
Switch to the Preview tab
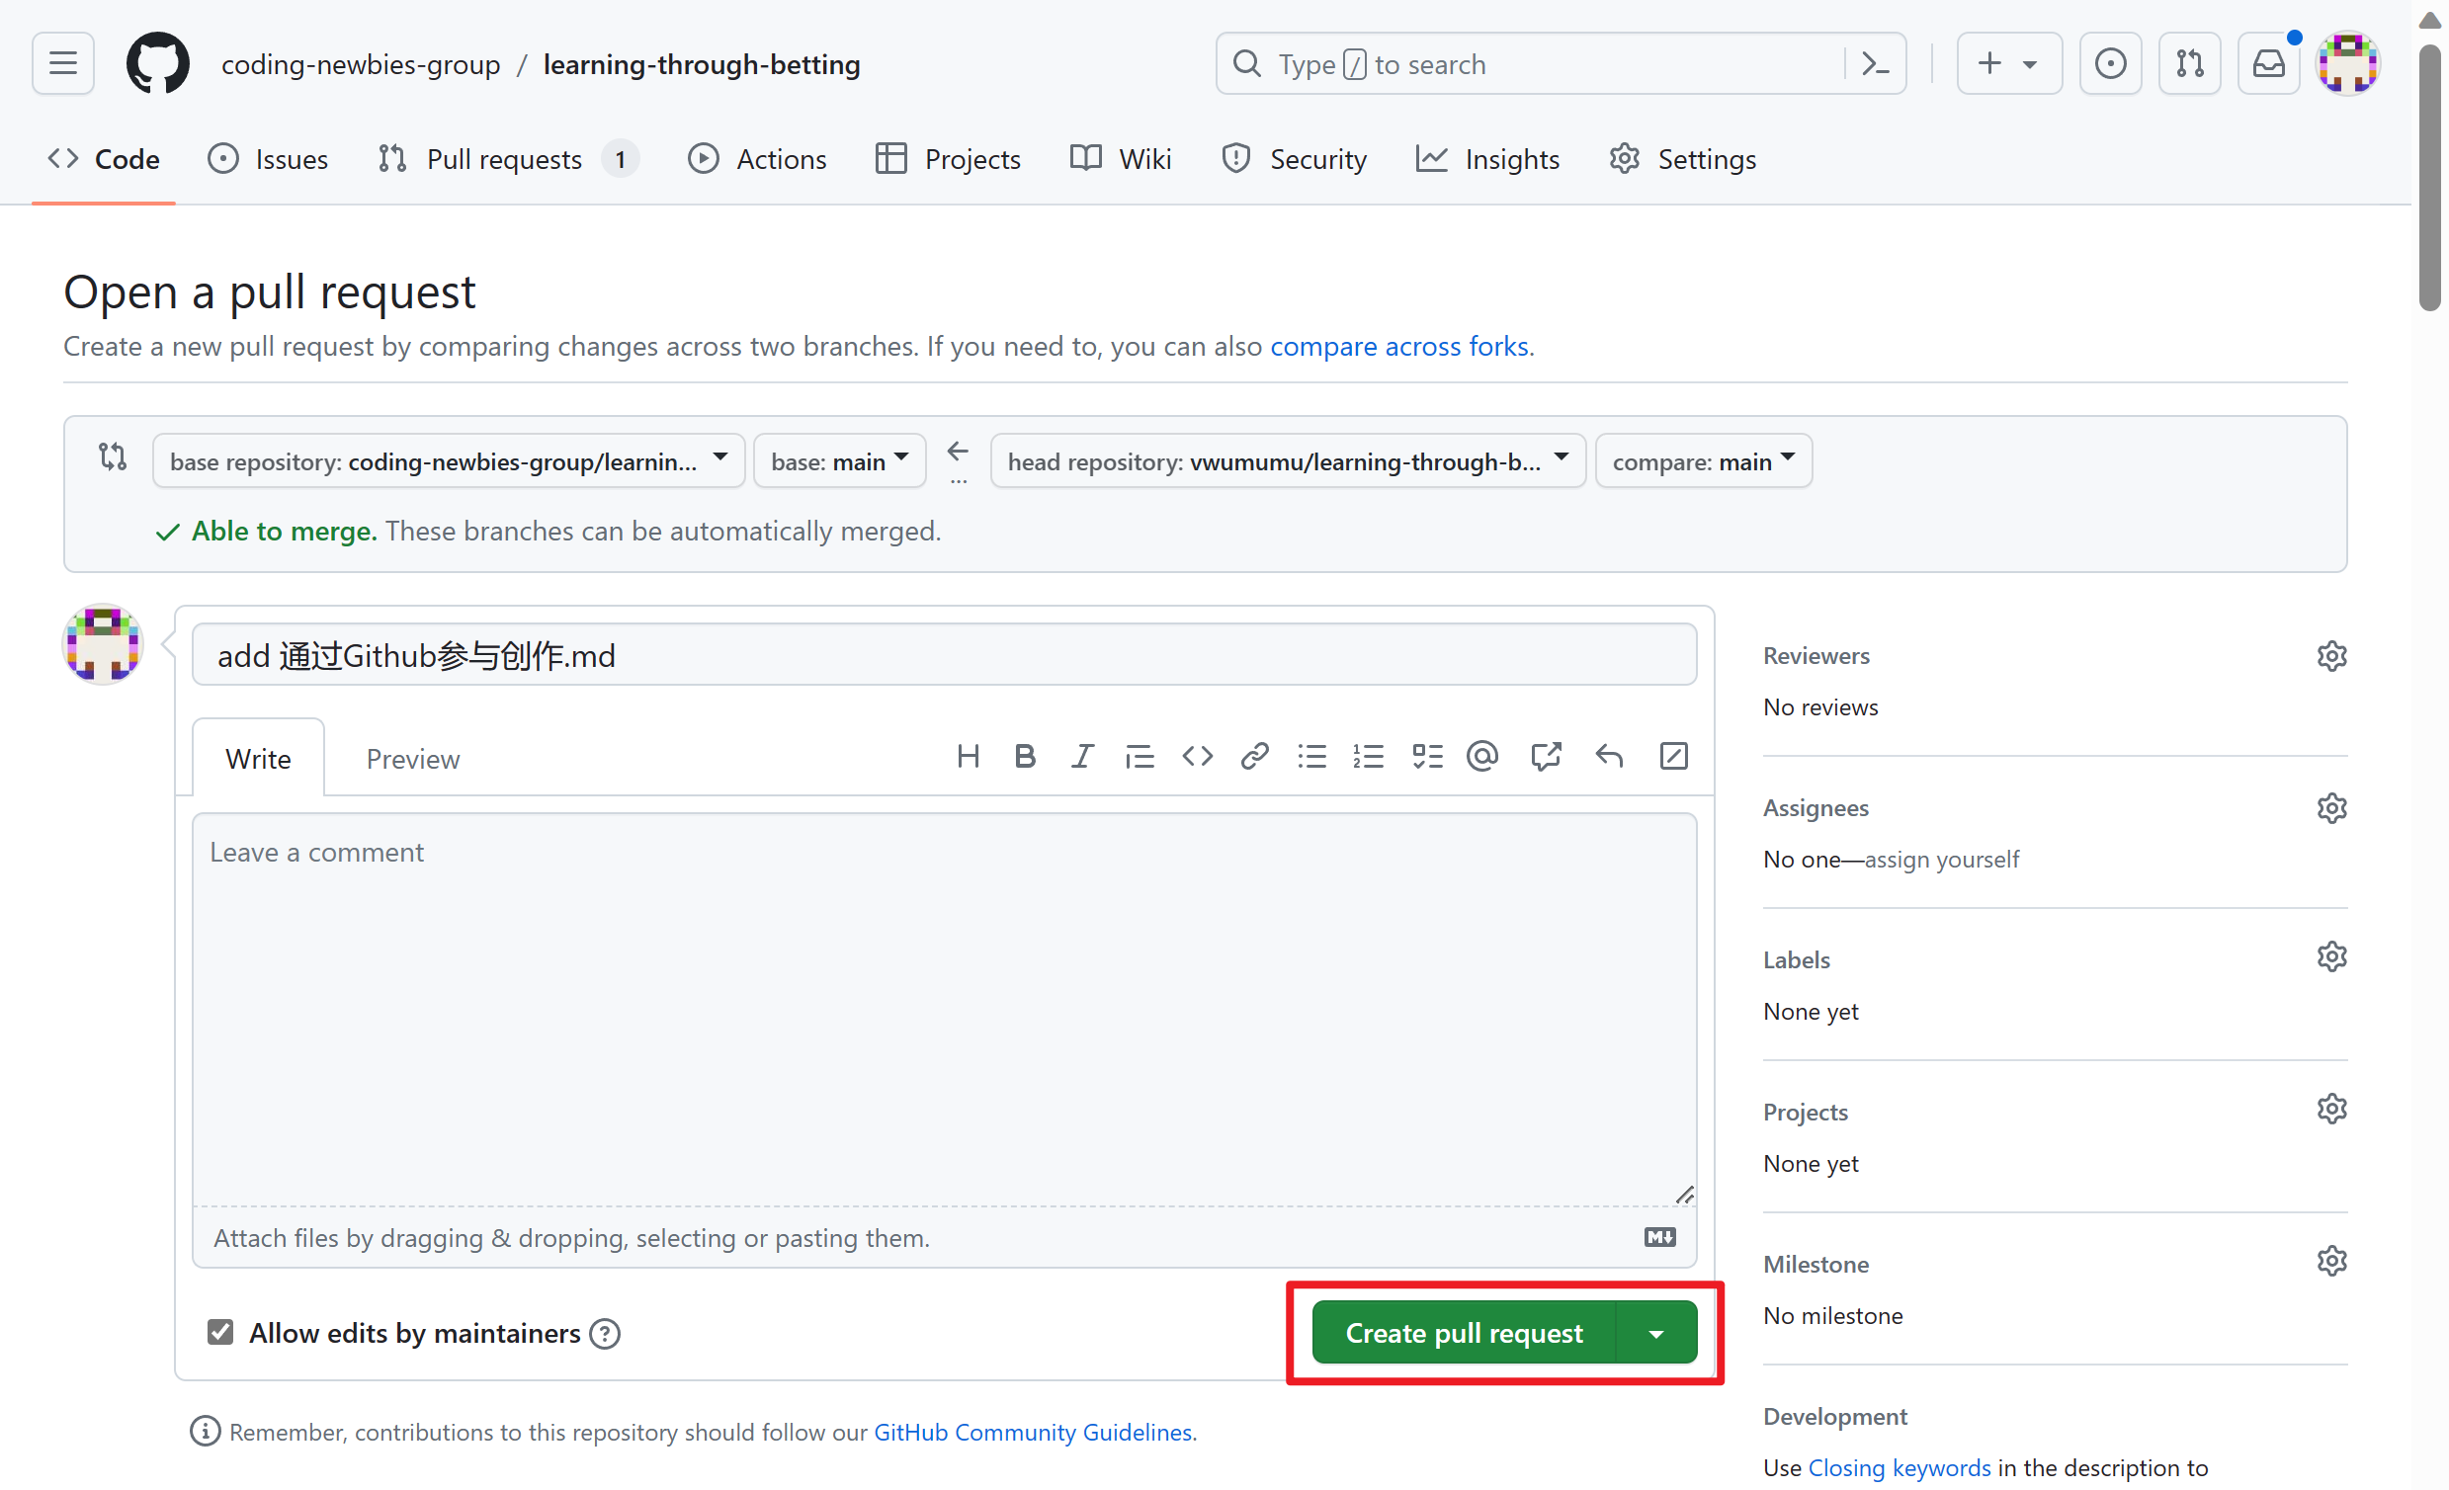click(412, 760)
